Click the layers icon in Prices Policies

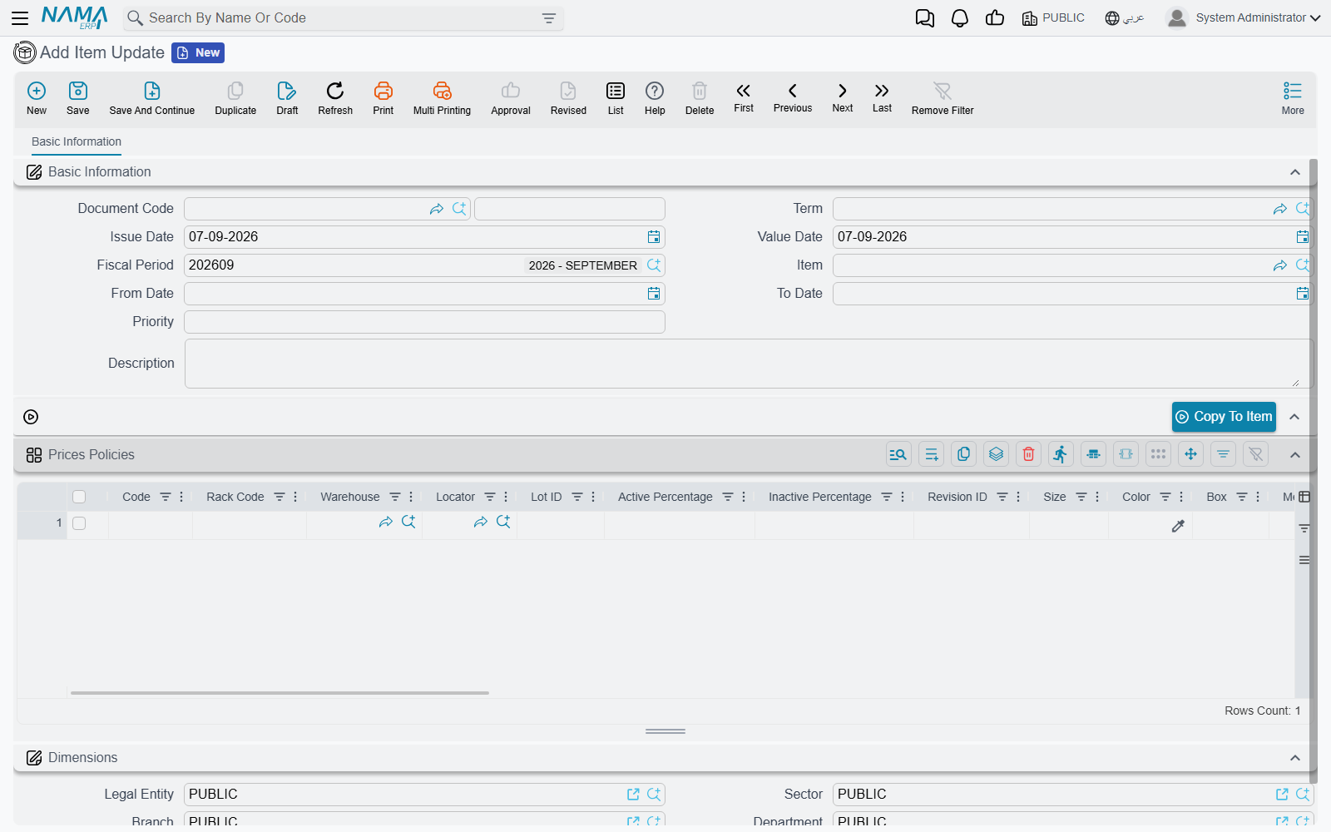coord(996,454)
